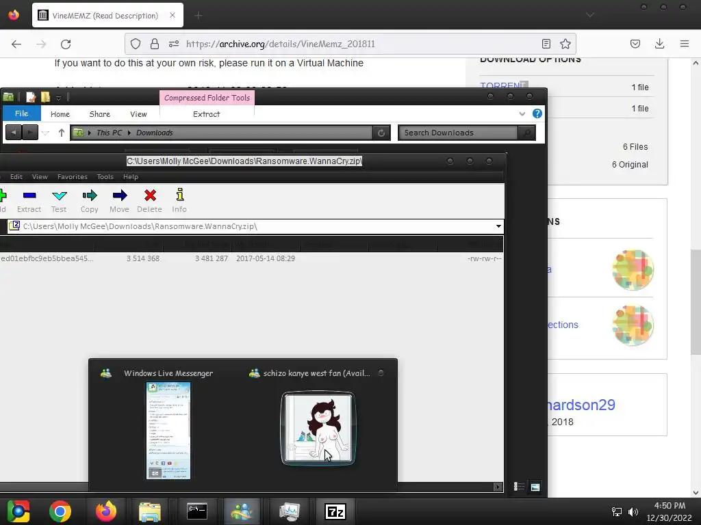This screenshot has width=701, height=525.
Task: Click the 7-Zip Extract toolbar icon
Action: click(29, 196)
